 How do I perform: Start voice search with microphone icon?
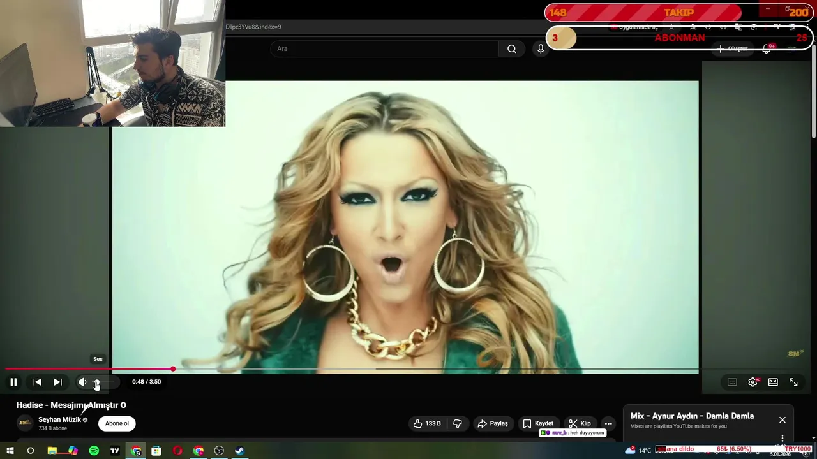[x=541, y=49]
